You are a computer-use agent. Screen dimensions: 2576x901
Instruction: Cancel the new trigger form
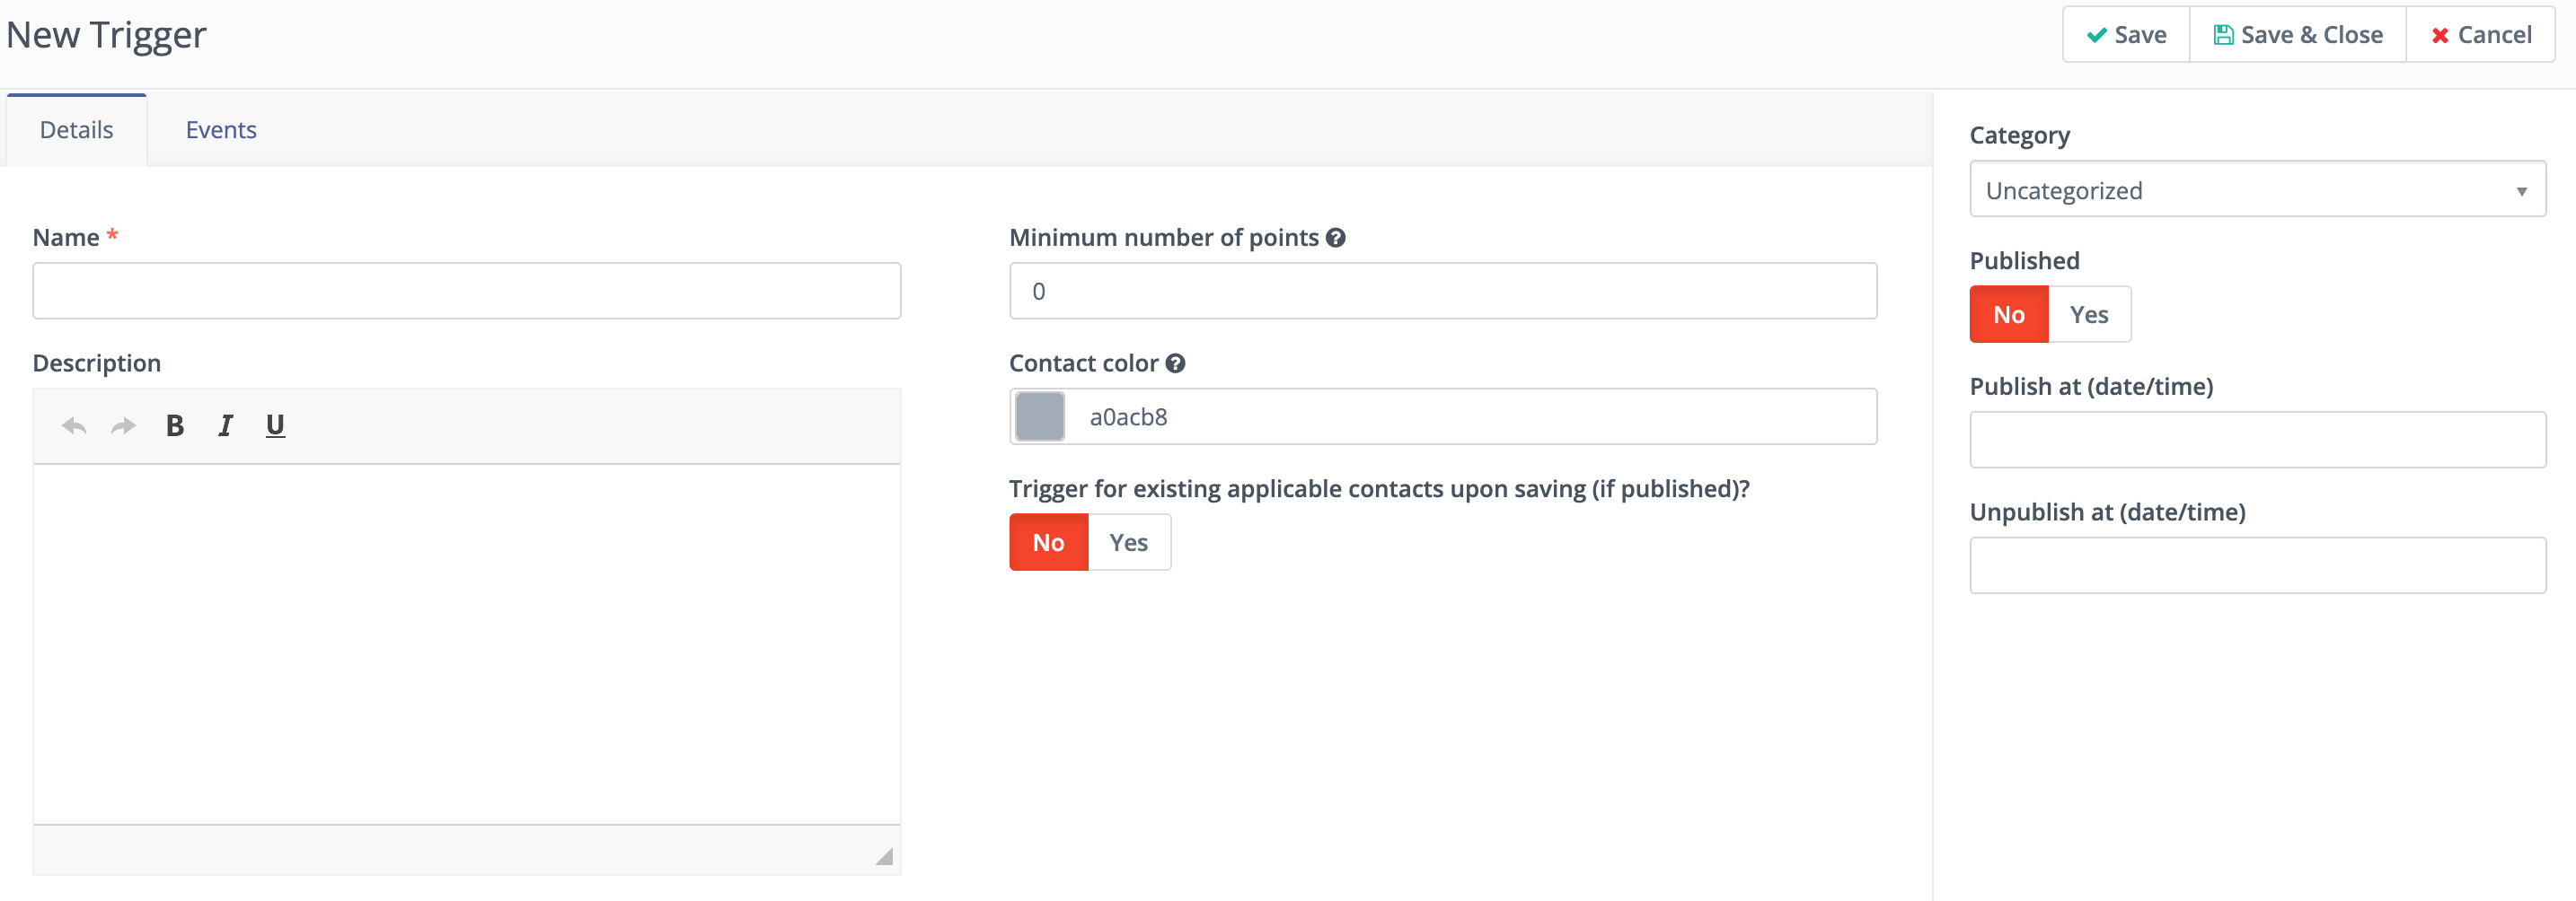pos(2480,35)
